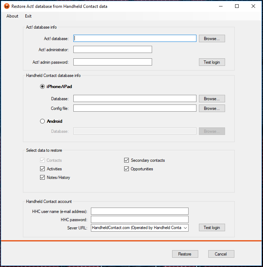
Task: Browse for the Config file
Action: click(x=212, y=108)
